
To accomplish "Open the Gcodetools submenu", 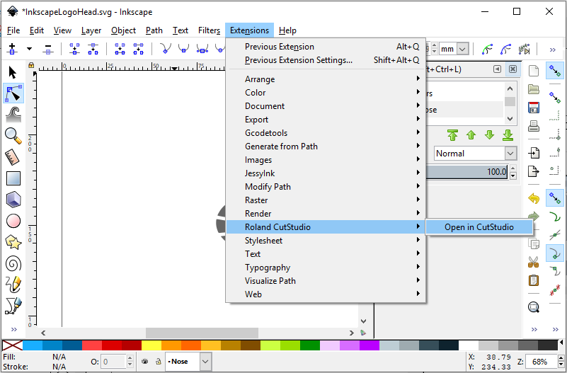I will [326, 133].
